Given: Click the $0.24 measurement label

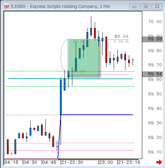Looking at the screenshot, I should [121, 36].
